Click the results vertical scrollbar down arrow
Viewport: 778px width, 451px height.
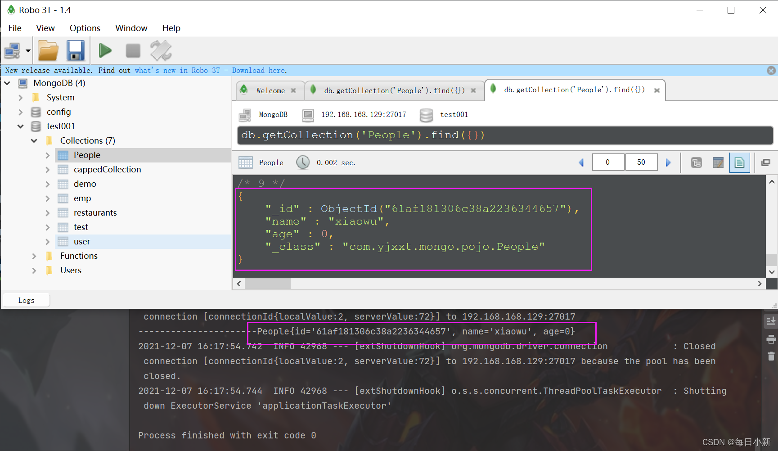(772, 272)
